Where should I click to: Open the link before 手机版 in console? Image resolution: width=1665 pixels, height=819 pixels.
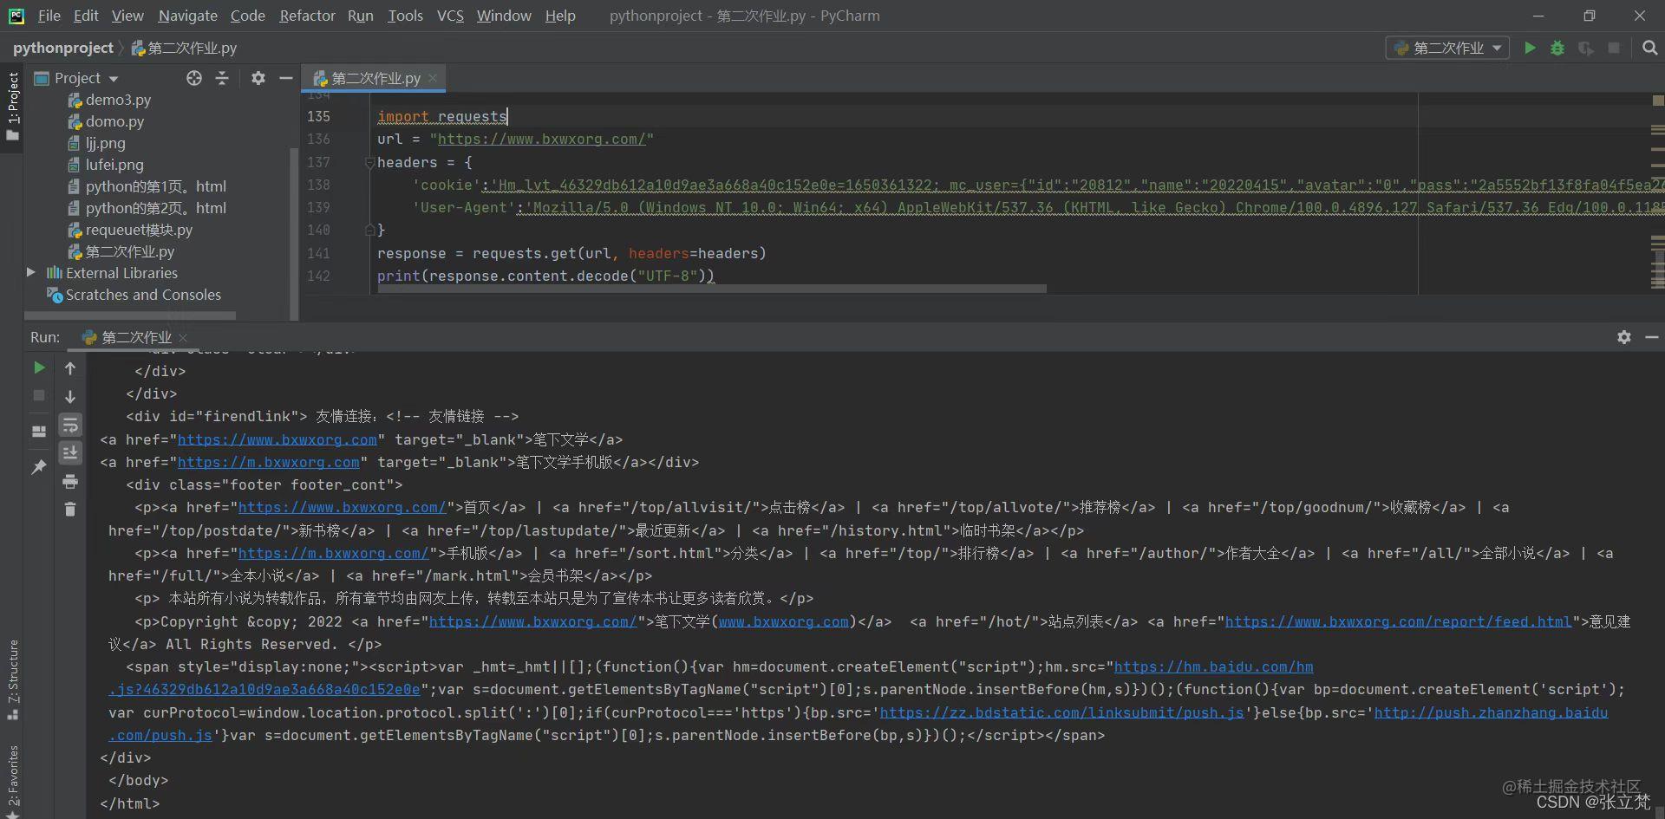point(333,553)
